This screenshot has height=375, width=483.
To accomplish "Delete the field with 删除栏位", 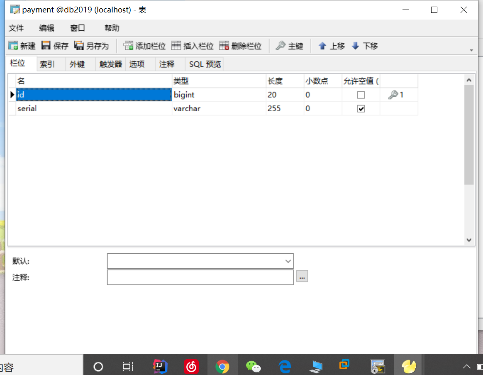I will (x=240, y=46).
